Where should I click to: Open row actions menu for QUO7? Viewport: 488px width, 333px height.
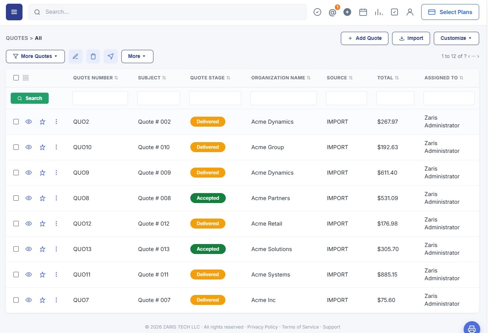tap(56, 300)
